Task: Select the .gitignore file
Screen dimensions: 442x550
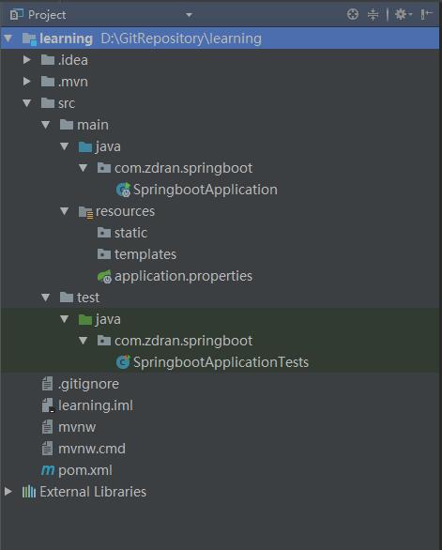Action: [81, 384]
